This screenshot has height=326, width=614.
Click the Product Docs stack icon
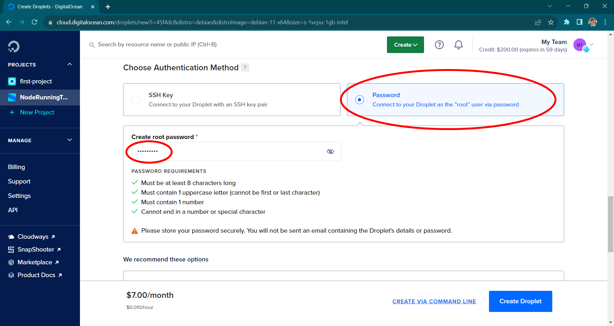pos(11,275)
